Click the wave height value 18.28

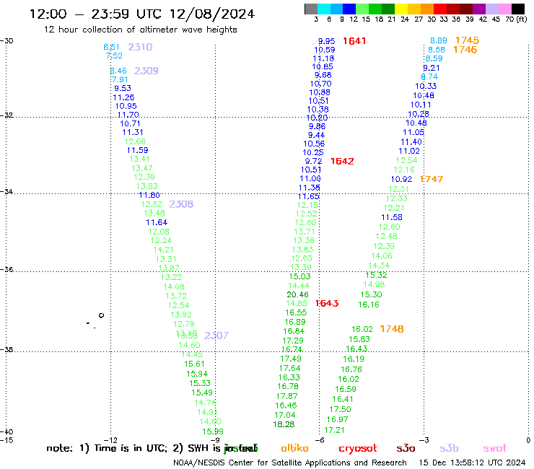(284, 424)
